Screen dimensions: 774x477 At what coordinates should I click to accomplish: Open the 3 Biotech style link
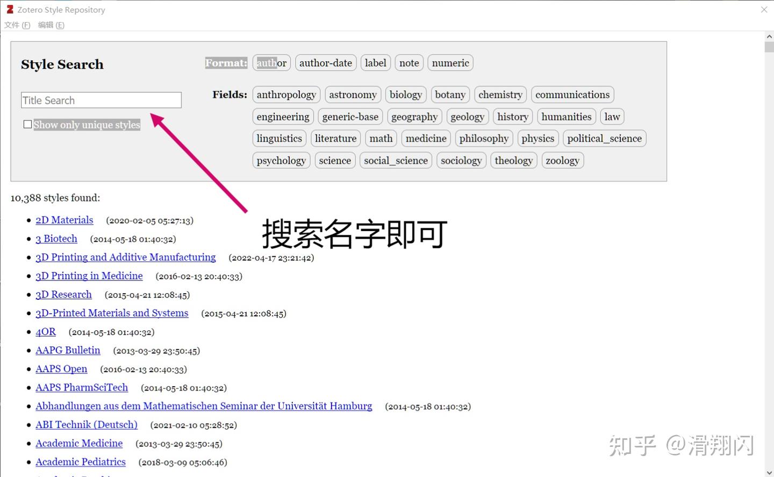pos(56,238)
